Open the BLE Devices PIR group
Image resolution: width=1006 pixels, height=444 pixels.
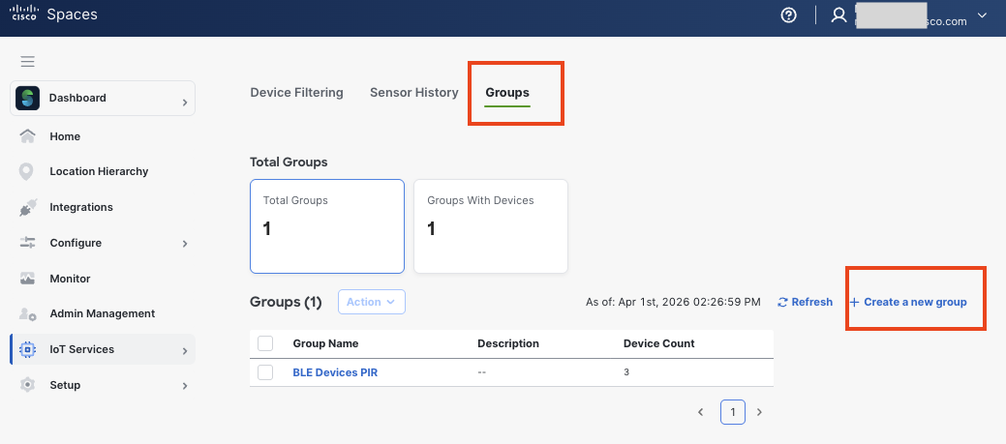[335, 372]
